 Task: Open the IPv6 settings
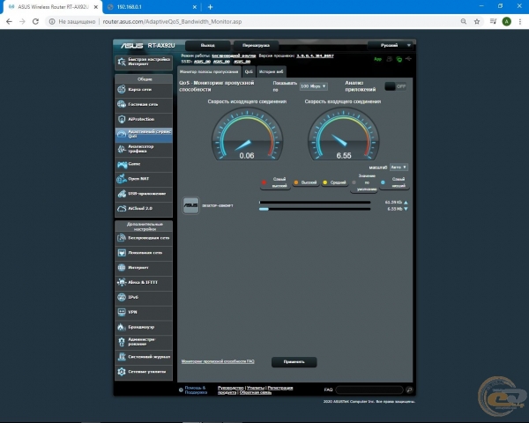coord(144,298)
